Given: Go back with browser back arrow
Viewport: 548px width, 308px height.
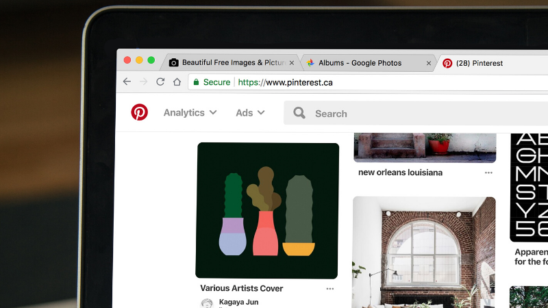Looking at the screenshot, I should point(127,81).
